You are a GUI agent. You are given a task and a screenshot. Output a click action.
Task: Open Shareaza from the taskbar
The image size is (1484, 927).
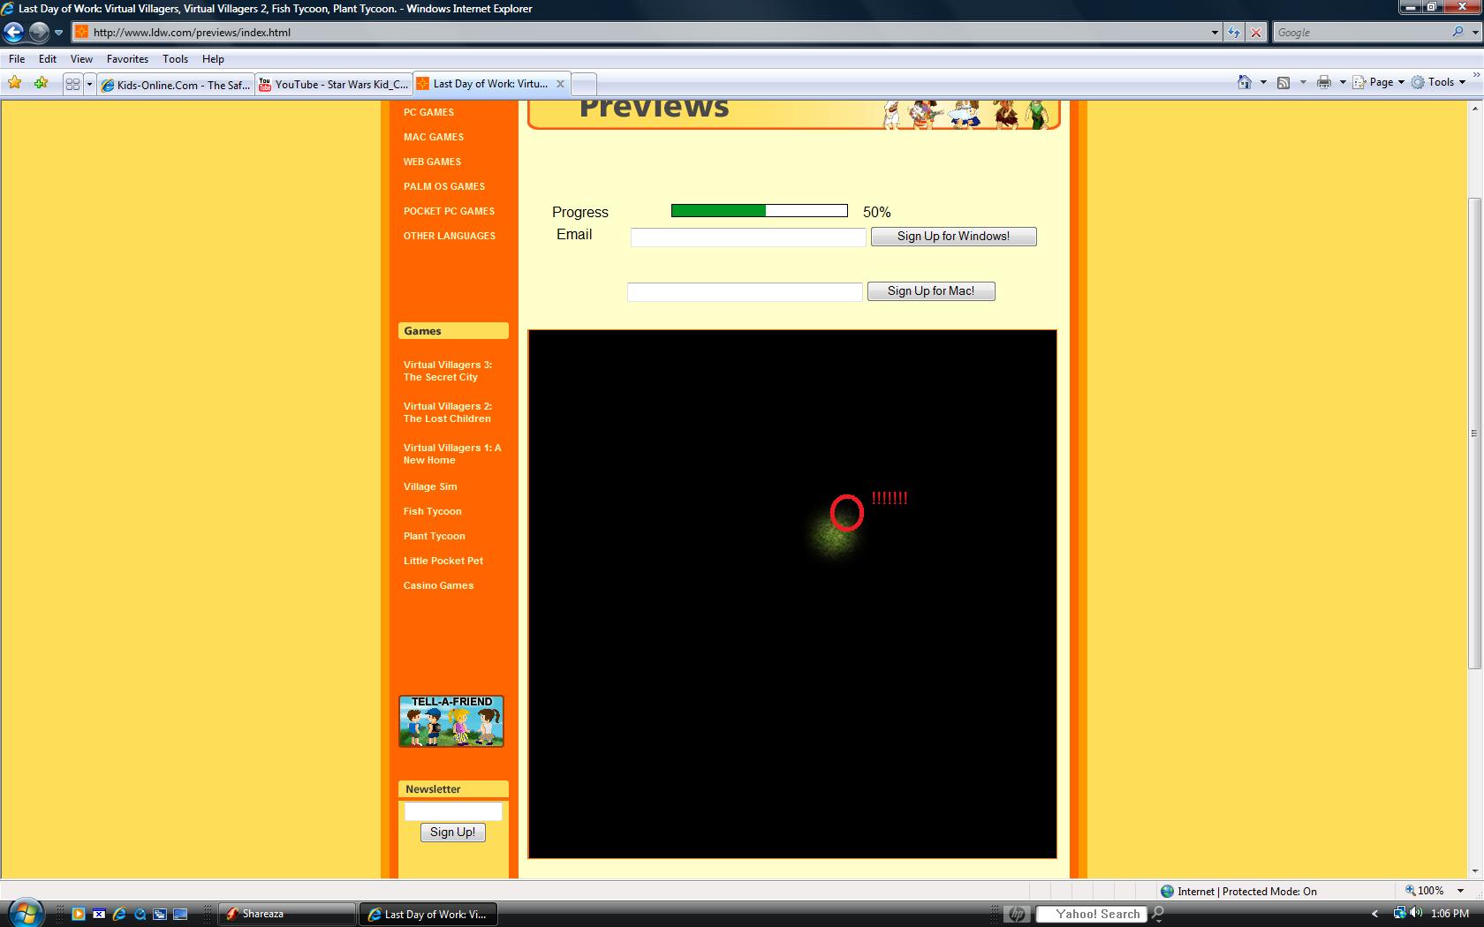pos(286,914)
